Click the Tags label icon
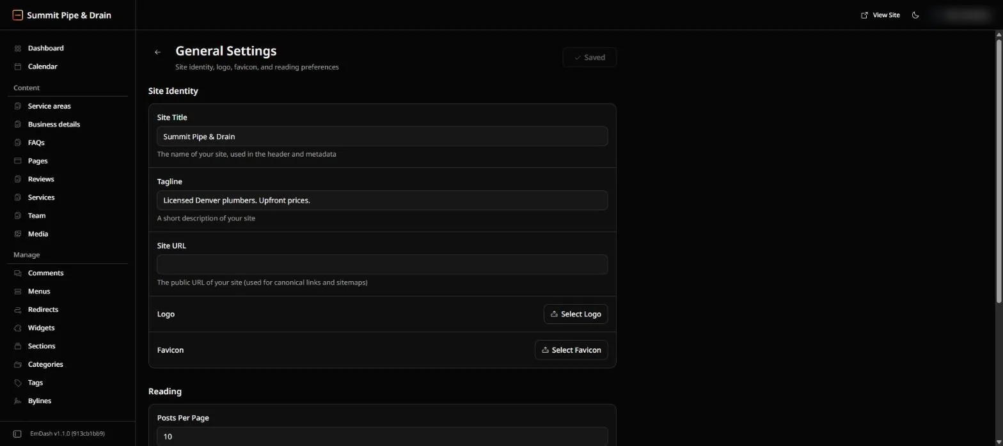Image resolution: width=1003 pixels, height=446 pixels. click(x=18, y=383)
